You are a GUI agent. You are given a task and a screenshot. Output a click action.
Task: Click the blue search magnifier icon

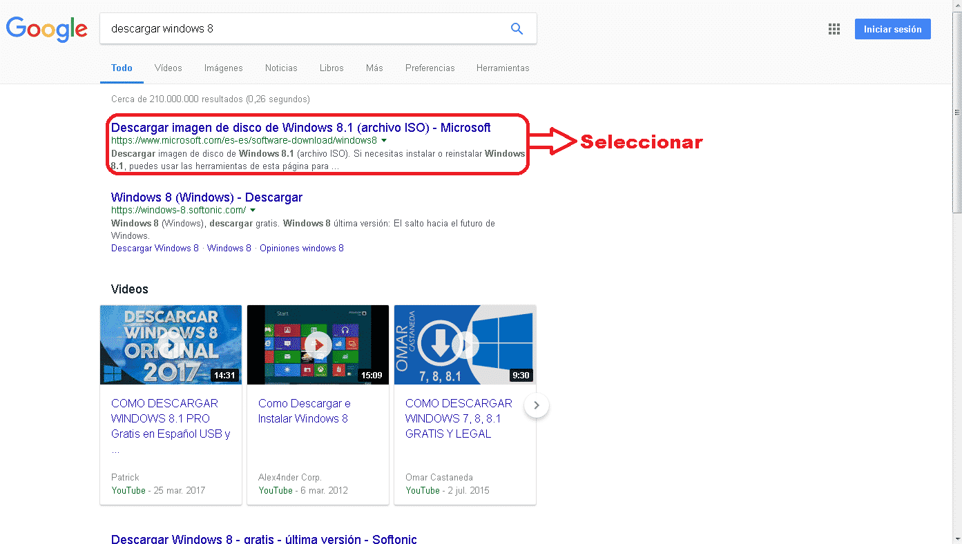point(517,29)
